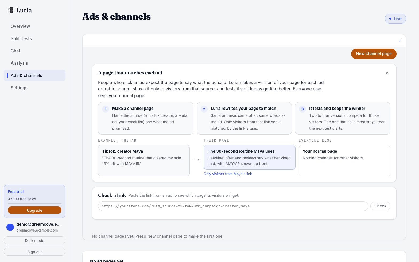The image size is (419, 262).
Task: Click the demo@dreamcove account email
Action: point(38,224)
